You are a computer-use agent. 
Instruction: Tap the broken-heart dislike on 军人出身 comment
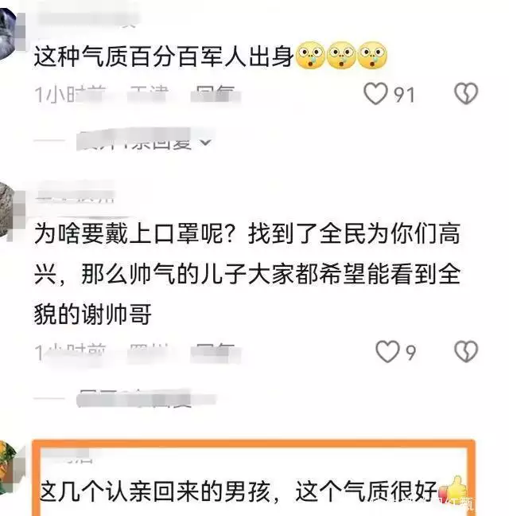pyautogui.click(x=466, y=94)
